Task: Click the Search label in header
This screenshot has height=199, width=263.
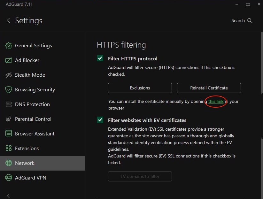Action: tap(238, 21)
